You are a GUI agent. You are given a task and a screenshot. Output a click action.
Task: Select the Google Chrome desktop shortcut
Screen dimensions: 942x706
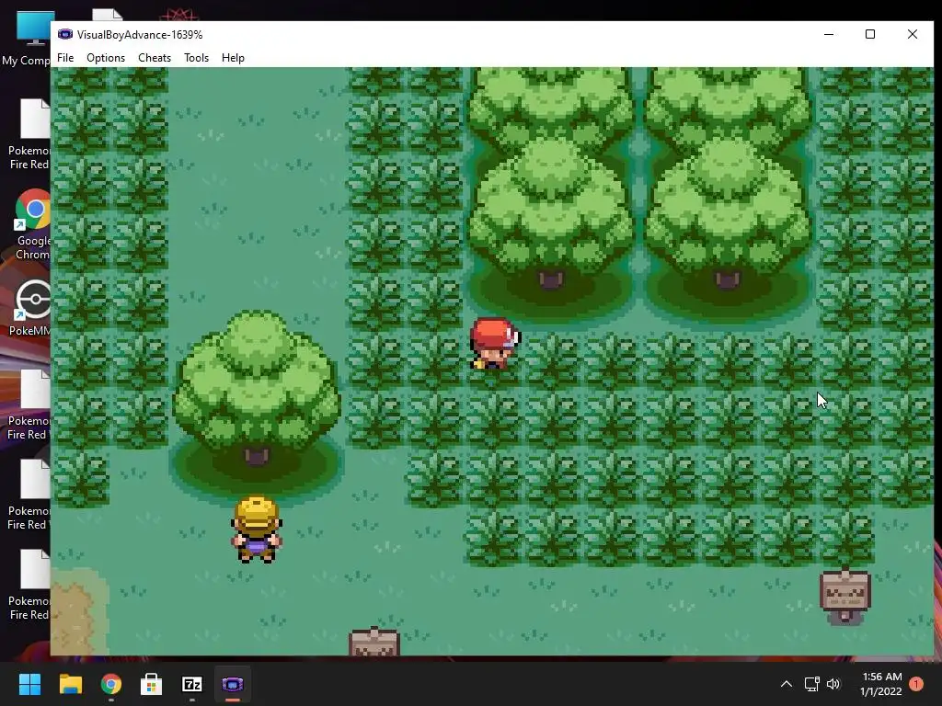coord(32,225)
